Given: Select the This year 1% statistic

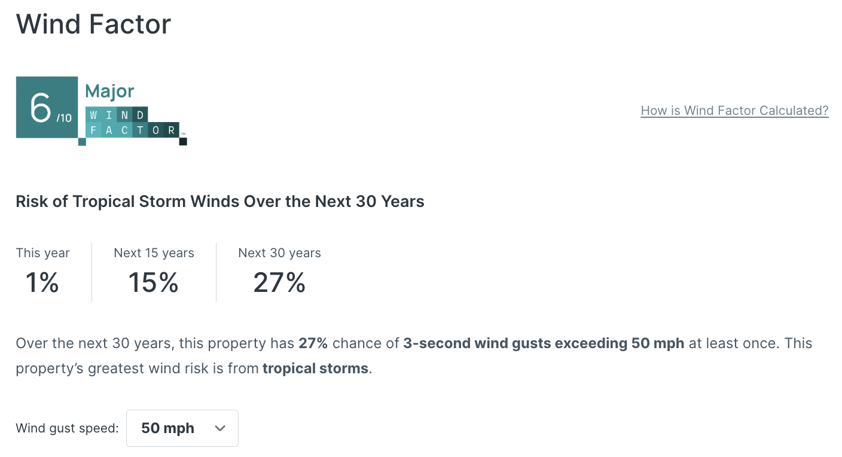Looking at the screenshot, I should coord(42,282).
